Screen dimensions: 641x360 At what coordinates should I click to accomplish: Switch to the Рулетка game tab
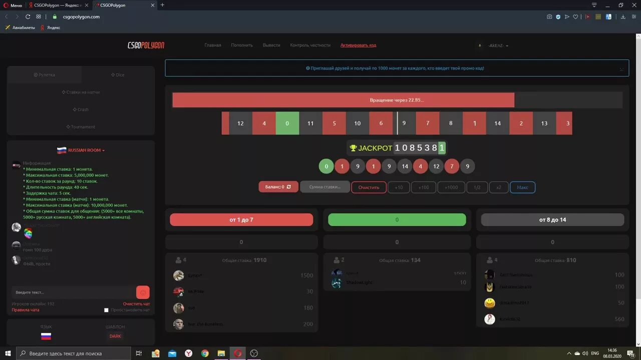point(45,74)
